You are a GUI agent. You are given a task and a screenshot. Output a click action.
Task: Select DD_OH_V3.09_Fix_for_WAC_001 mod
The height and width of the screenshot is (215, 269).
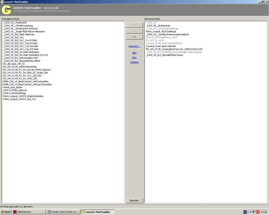coord(20,78)
